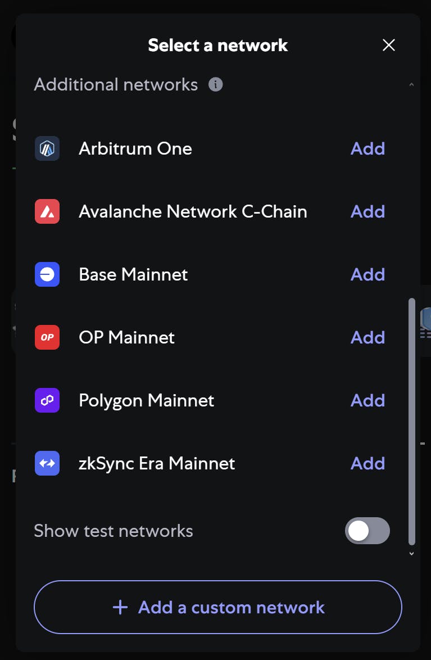This screenshot has height=660, width=431.
Task: Click the plus icon on Add a custom network
Action: point(120,608)
